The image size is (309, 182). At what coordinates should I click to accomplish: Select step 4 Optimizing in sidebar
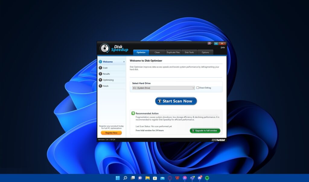[x=112, y=80]
